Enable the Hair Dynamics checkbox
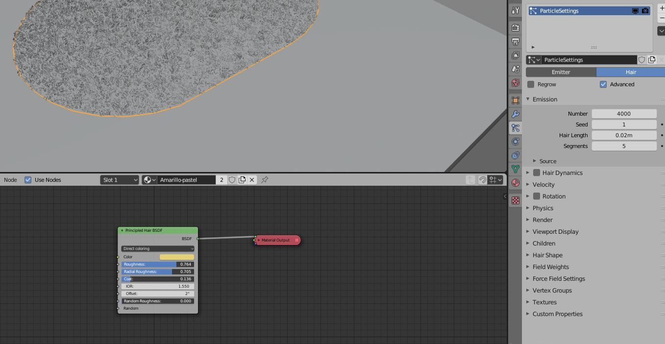This screenshot has width=665, height=344. pos(537,172)
